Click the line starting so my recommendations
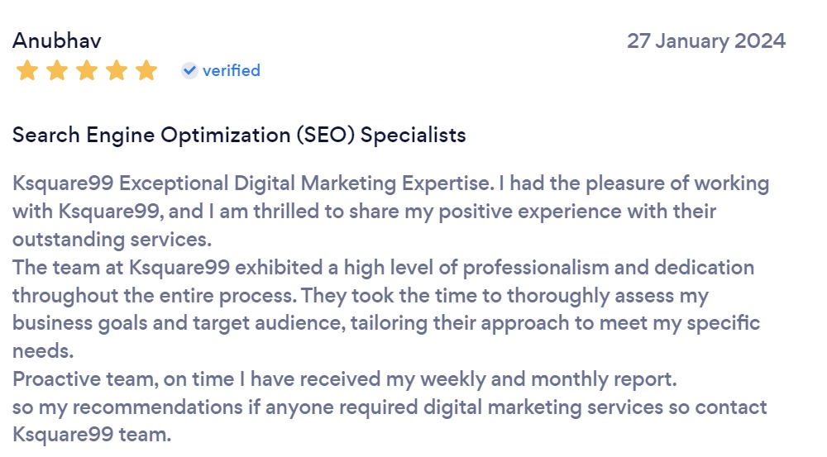This screenshot has height=457, width=827. [389, 408]
